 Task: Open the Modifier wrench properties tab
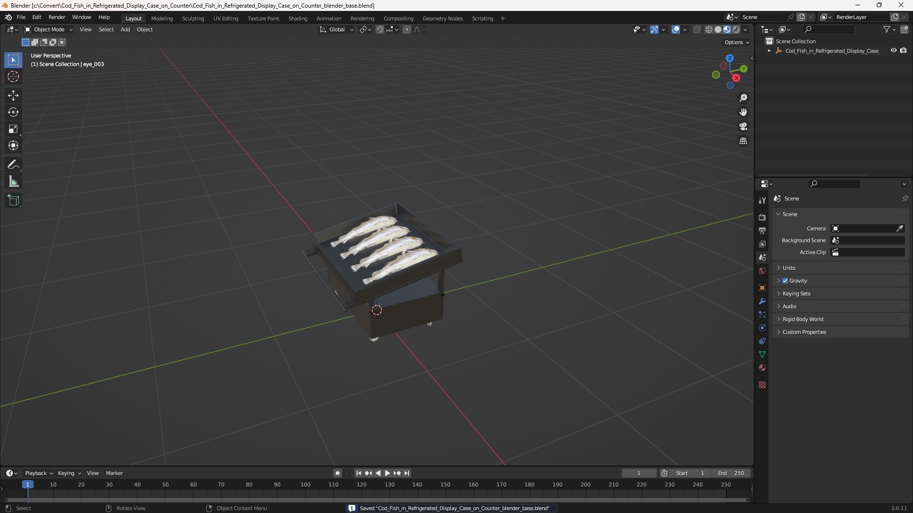pyautogui.click(x=762, y=301)
